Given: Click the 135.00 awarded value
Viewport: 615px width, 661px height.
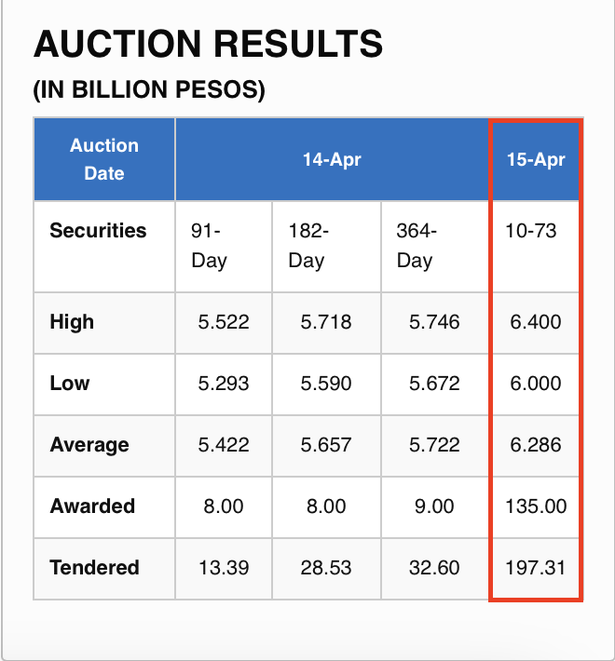Looking at the screenshot, I should pos(536,506).
